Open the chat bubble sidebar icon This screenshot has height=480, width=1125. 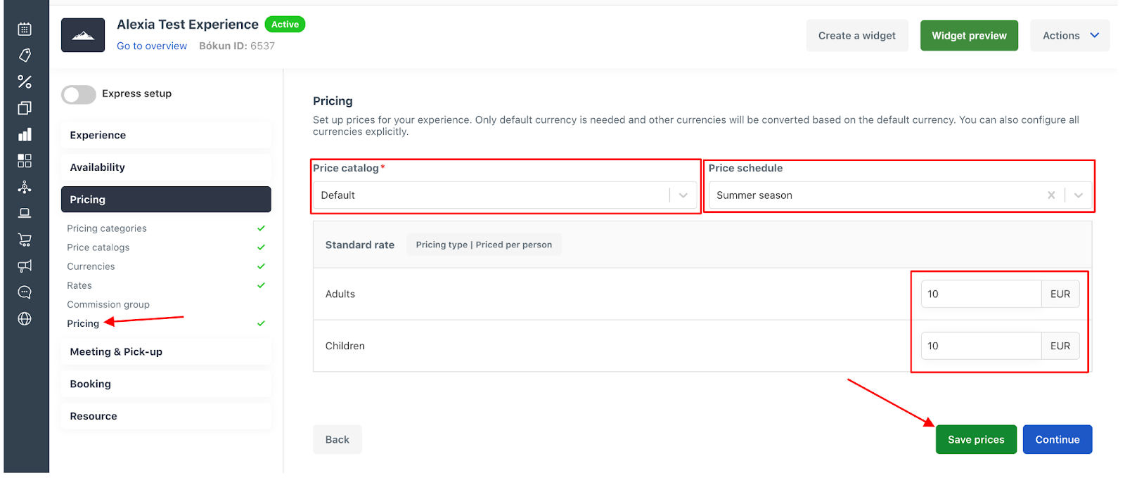point(25,292)
